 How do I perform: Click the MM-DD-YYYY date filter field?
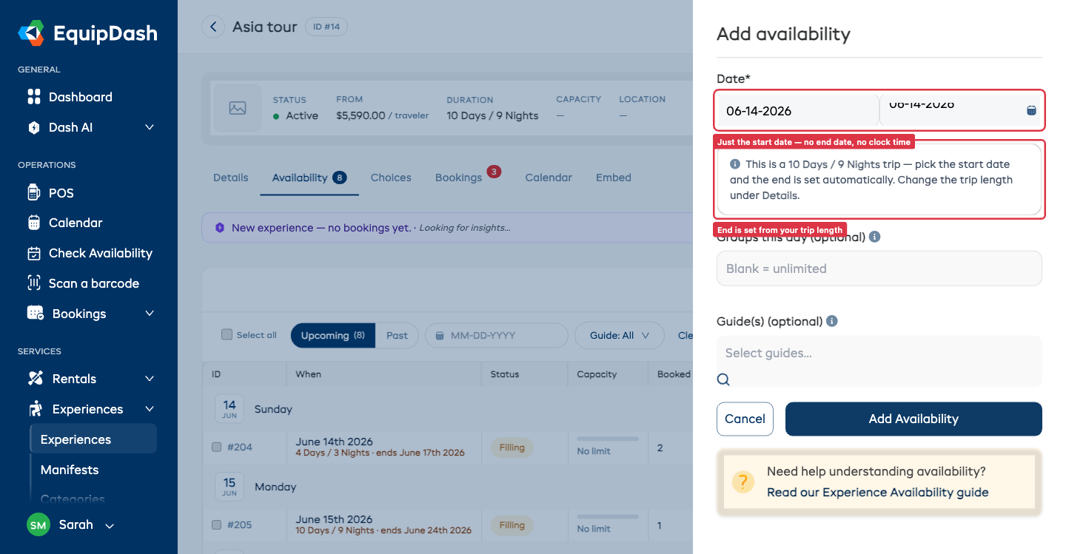496,335
